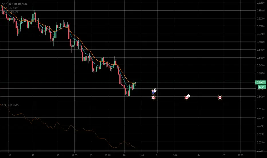Click the 0.85300 price axis label
The height and width of the screenshot is (158, 267).
(x=260, y=18)
